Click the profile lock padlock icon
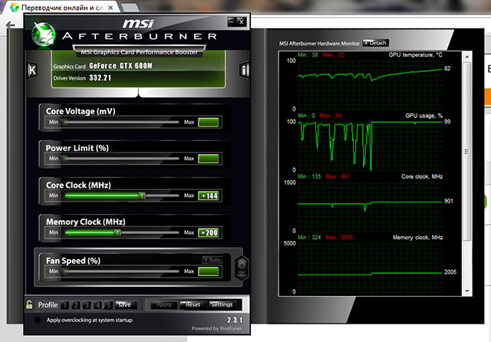 click(29, 304)
